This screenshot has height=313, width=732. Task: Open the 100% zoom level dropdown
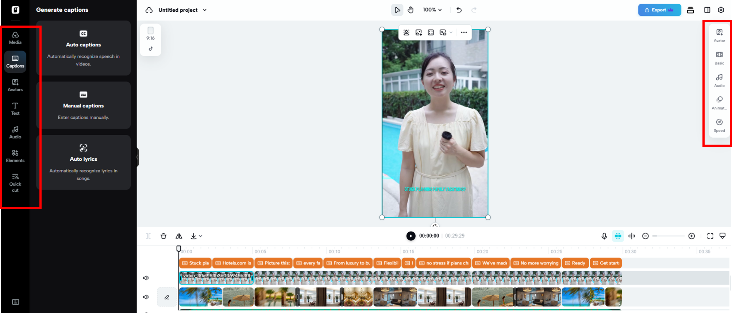tap(432, 10)
